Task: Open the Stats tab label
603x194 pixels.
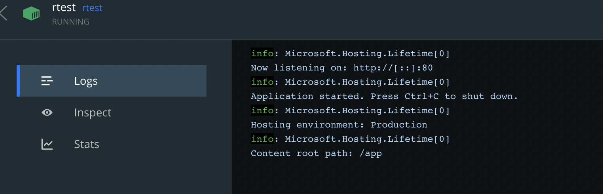Action: click(87, 144)
